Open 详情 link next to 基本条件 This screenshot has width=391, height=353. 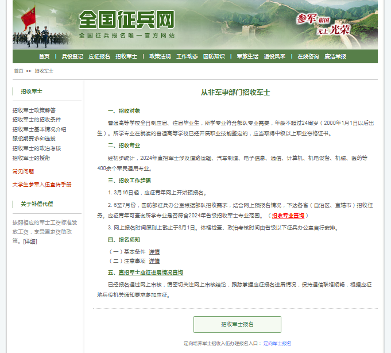[154, 252]
